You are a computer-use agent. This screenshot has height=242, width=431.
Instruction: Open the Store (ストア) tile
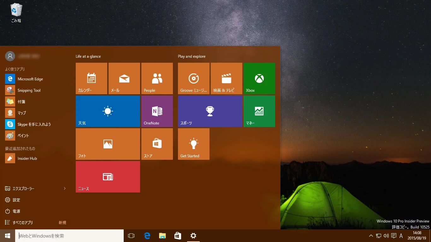(x=157, y=144)
